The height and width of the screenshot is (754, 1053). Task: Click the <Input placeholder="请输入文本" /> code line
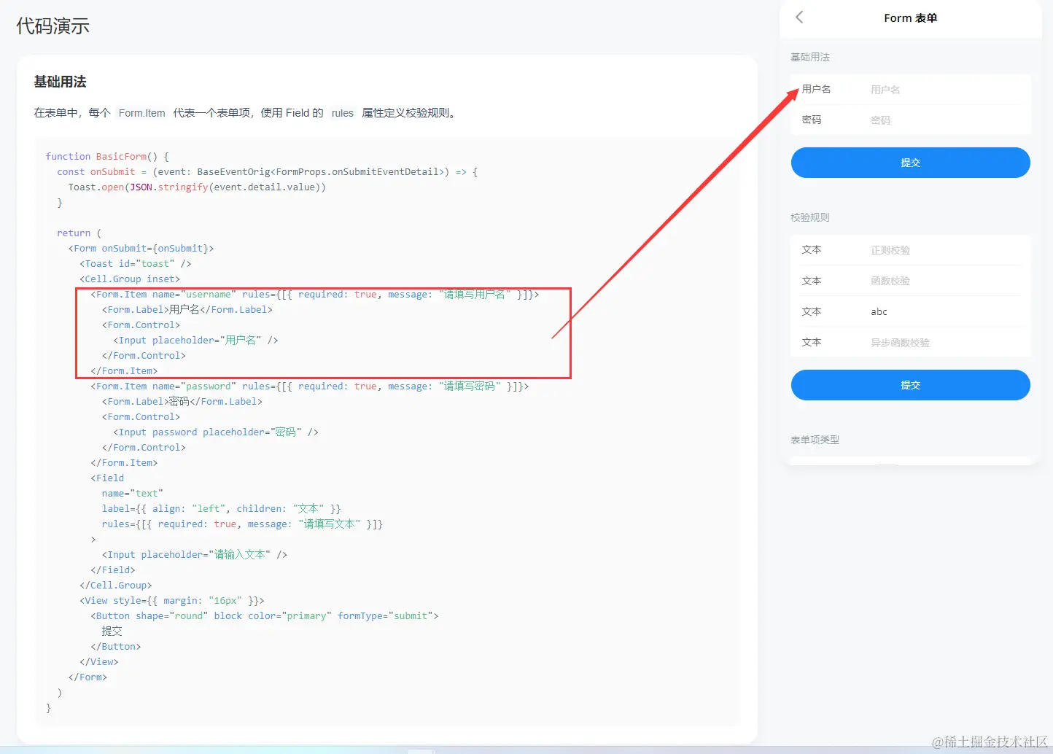point(195,554)
